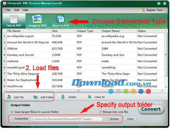
Task: Click the Delete button label
Action: pyautogui.click(x=72, y=97)
